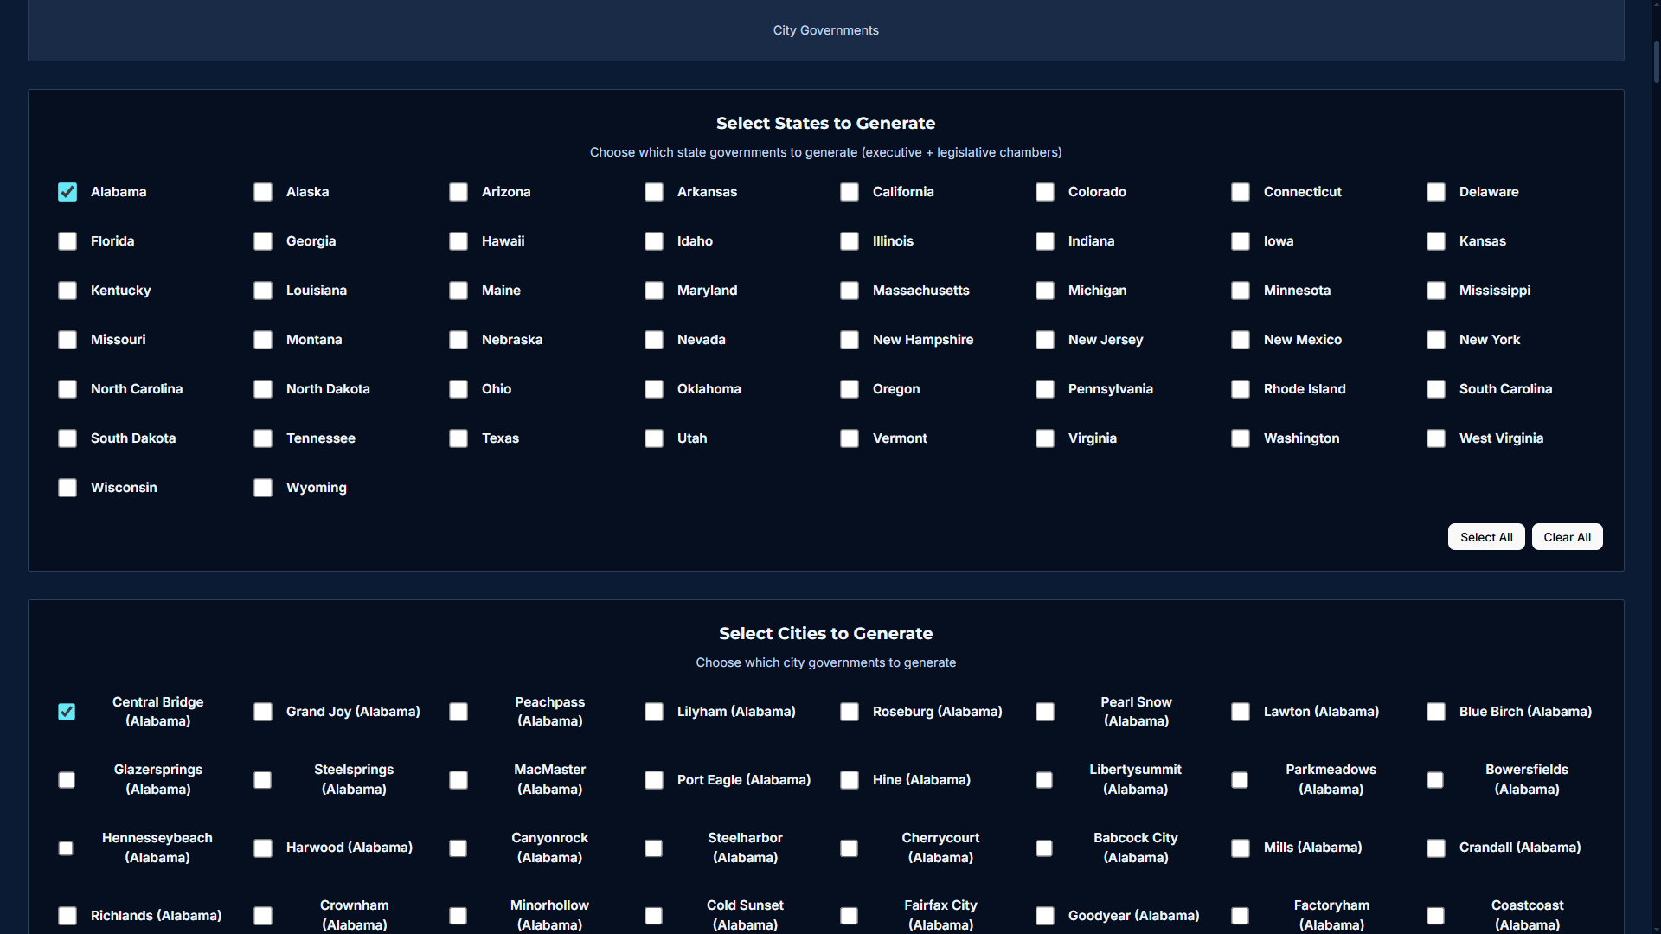Enable Rhode Island checkbox
Screen dimensions: 1661x934
pyautogui.click(x=1241, y=389)
